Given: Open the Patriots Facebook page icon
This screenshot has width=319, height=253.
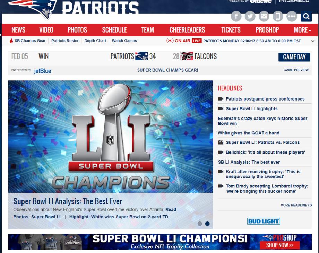Looking at the screenshot, I should pyautogui.click(x=236, y=16).
